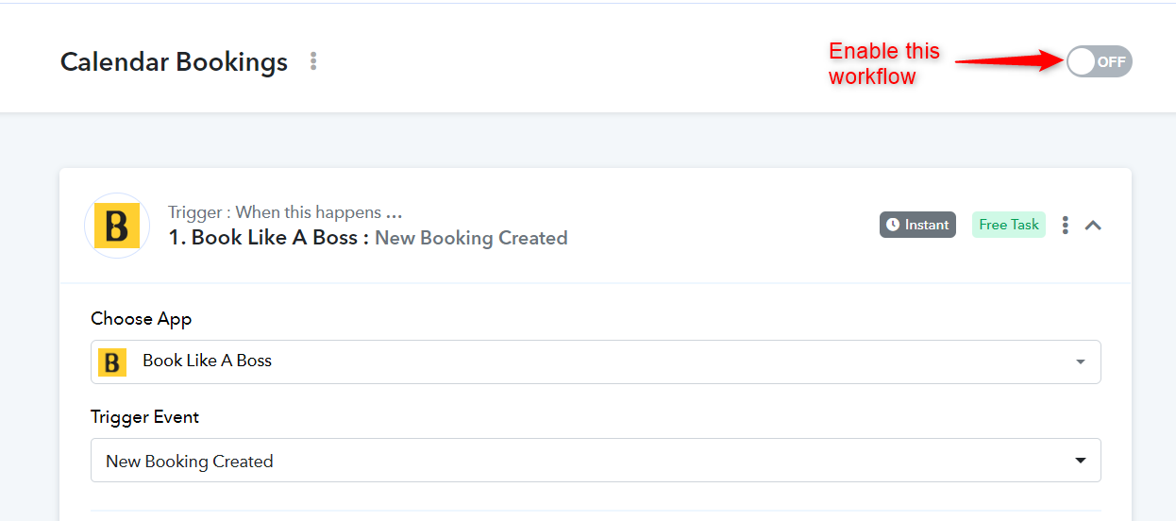Screen dimensions: 1176x521
Task: Click the white knob of the workflow toggle
Action: pos(1082,62)
